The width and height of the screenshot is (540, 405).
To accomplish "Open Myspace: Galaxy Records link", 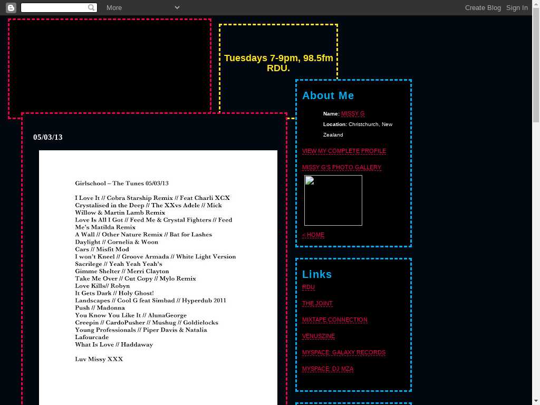I will [344, 353].
